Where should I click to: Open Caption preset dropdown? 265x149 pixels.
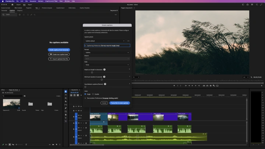click(105, 41)
